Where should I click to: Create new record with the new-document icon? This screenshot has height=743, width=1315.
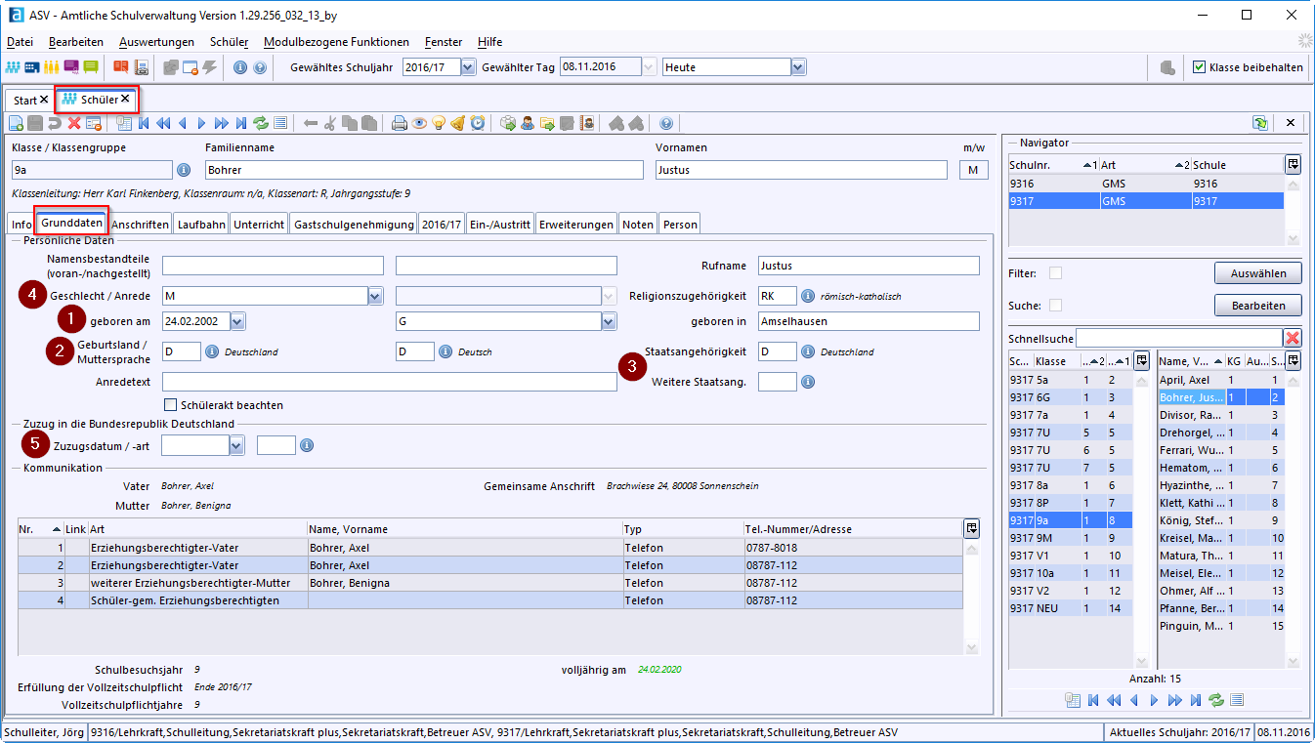tap(16, 123)
